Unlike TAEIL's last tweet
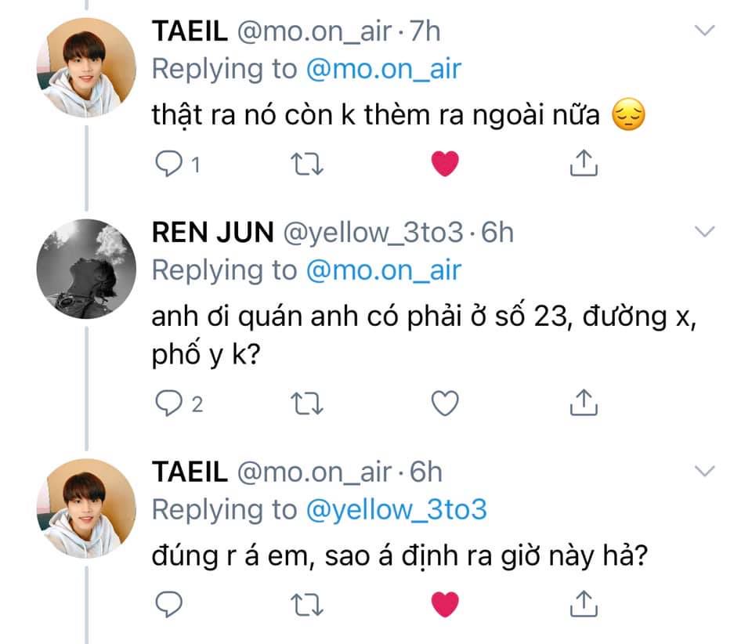 tap(445, 603)
